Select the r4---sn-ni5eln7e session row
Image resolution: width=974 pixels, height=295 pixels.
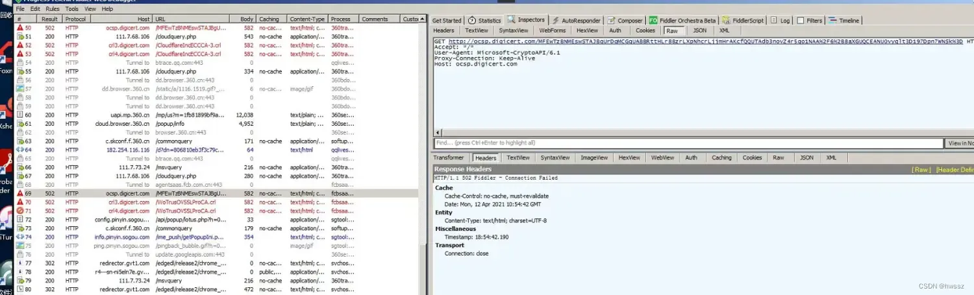pyautogui.click(x=217, y=272)
